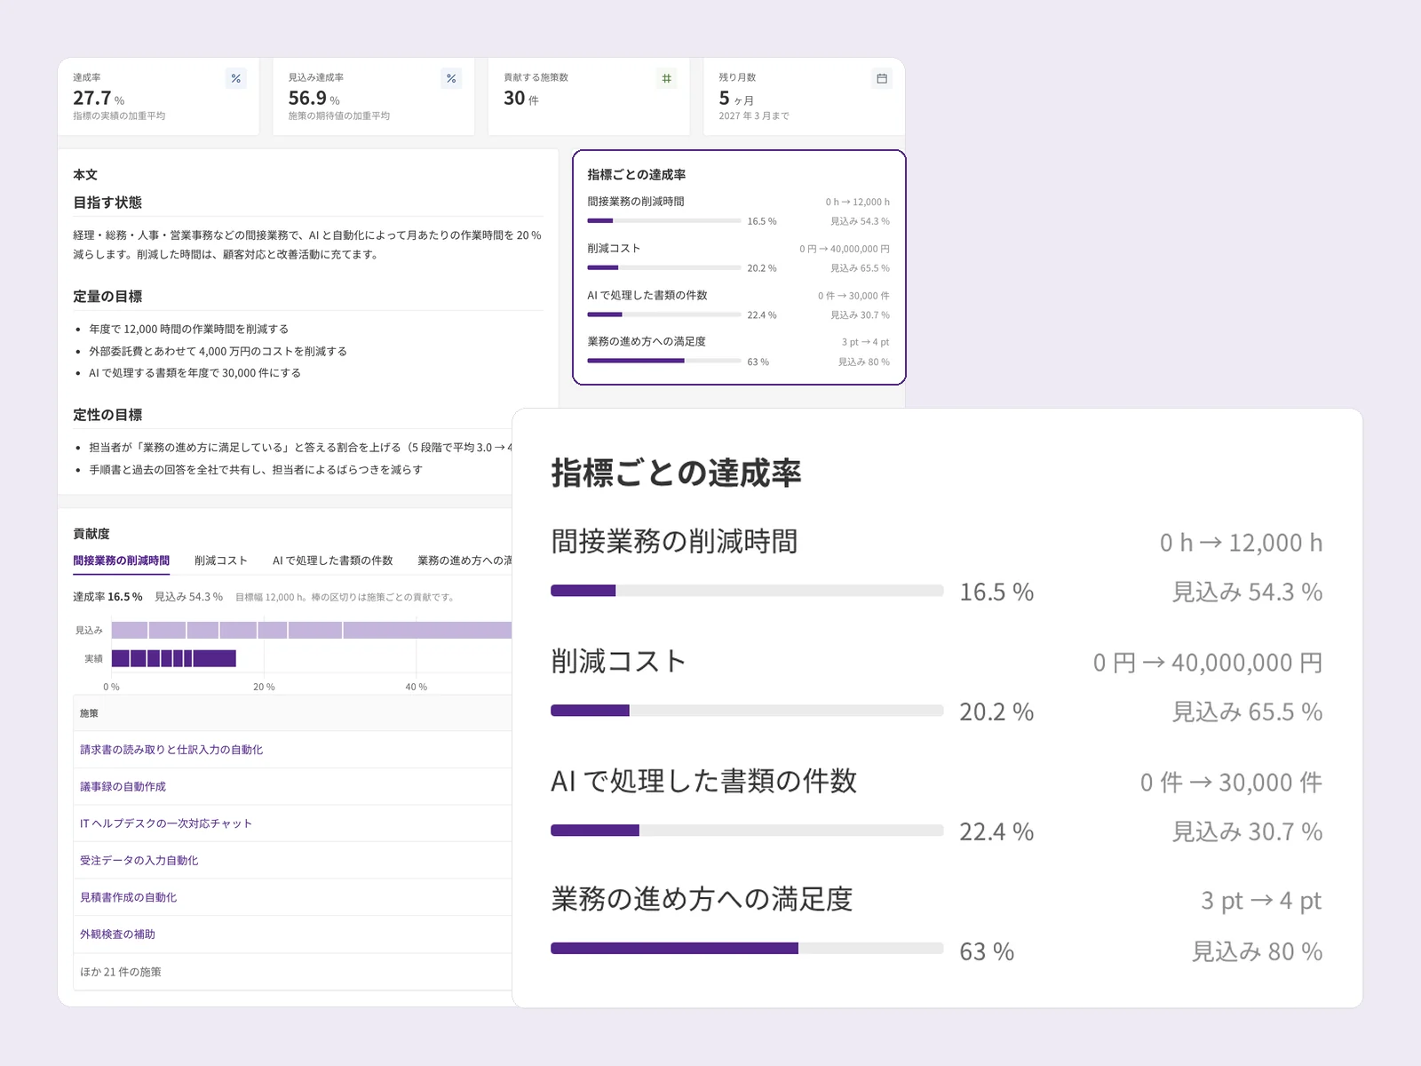Click the 2027 年 3 月まで caption

click(x=754, y=116)
